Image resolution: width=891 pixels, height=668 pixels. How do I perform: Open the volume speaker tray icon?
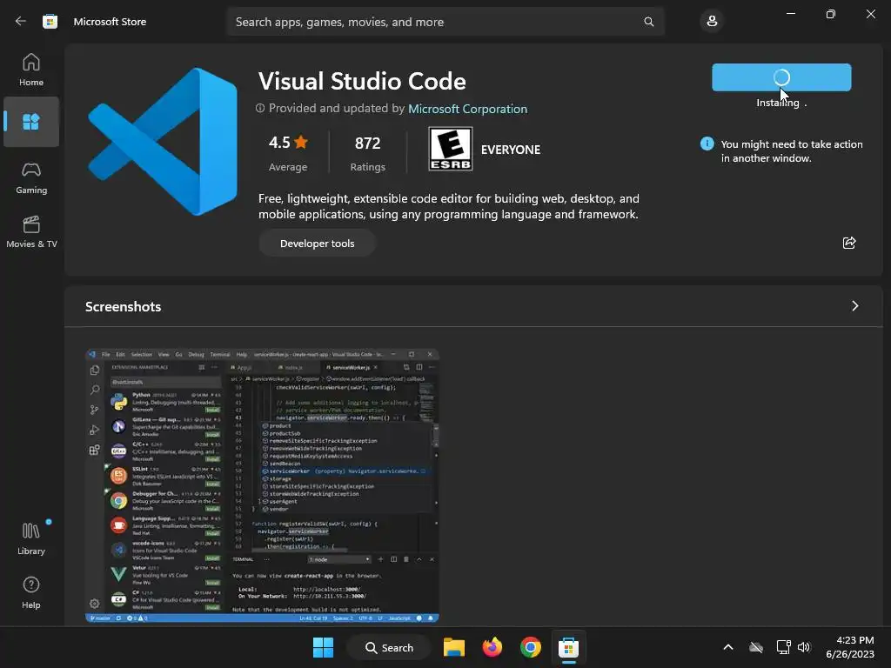click(x=803, y=647)
